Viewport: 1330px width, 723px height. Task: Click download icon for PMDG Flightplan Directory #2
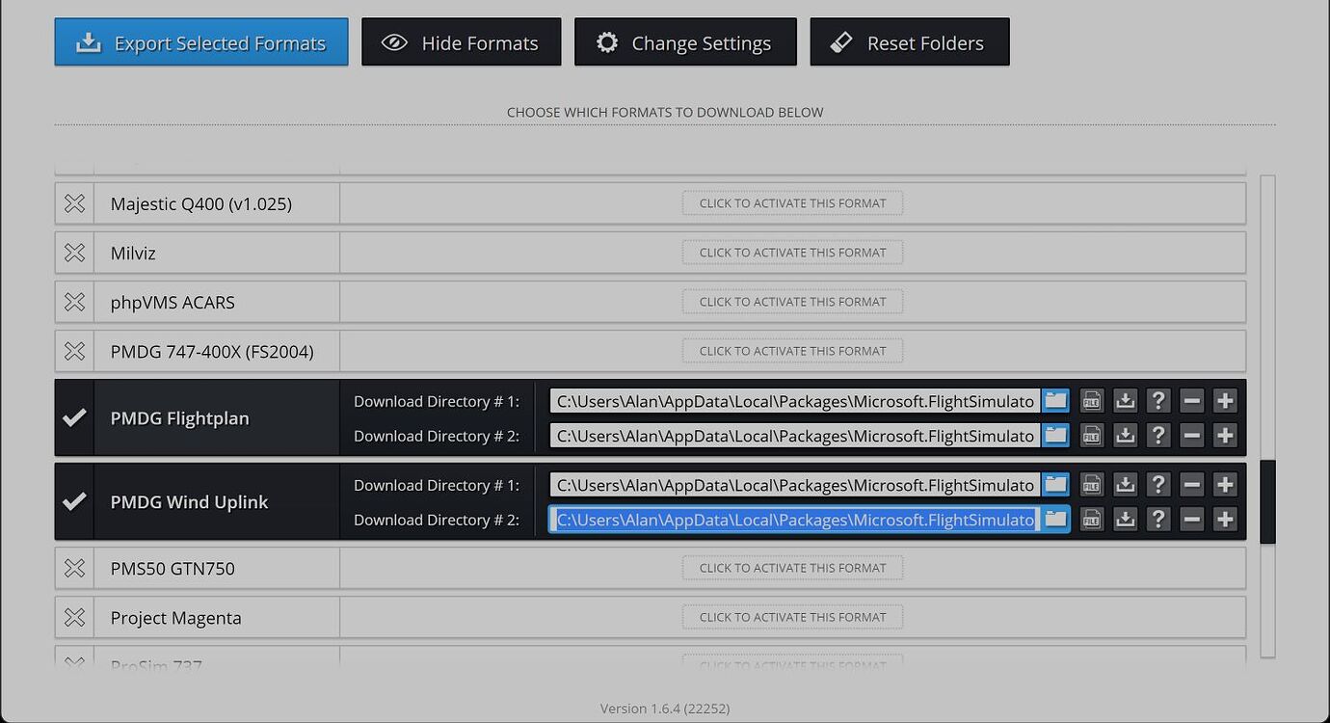click(1125, 436)
